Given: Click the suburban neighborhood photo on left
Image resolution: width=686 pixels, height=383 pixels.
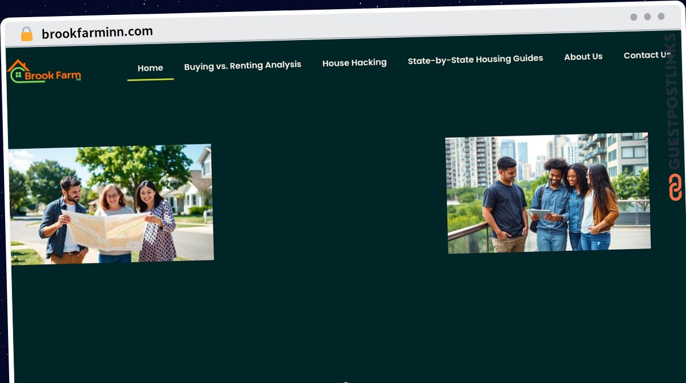Looking at the screenshot, I should point(111,204).
